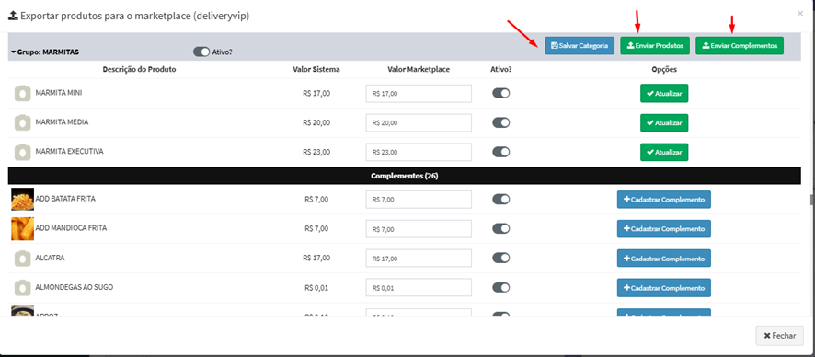Click Cadastrar Complemento for ADD MANDIOCA FRITA
The width and height of the screenshot is (815, 357).
(664, 229)
